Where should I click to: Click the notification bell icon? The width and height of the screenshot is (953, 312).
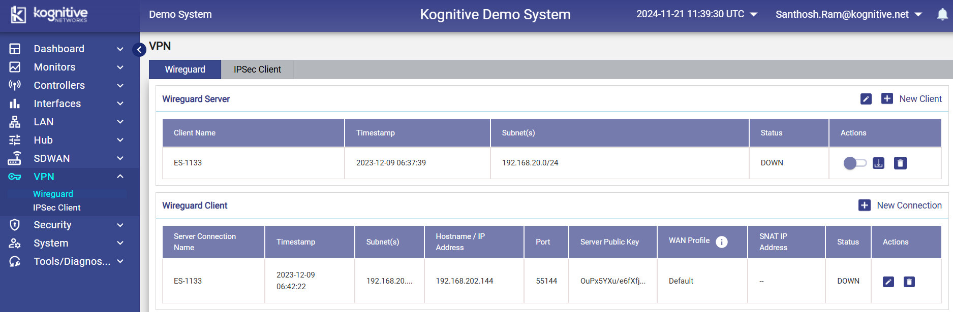(942, 15)
